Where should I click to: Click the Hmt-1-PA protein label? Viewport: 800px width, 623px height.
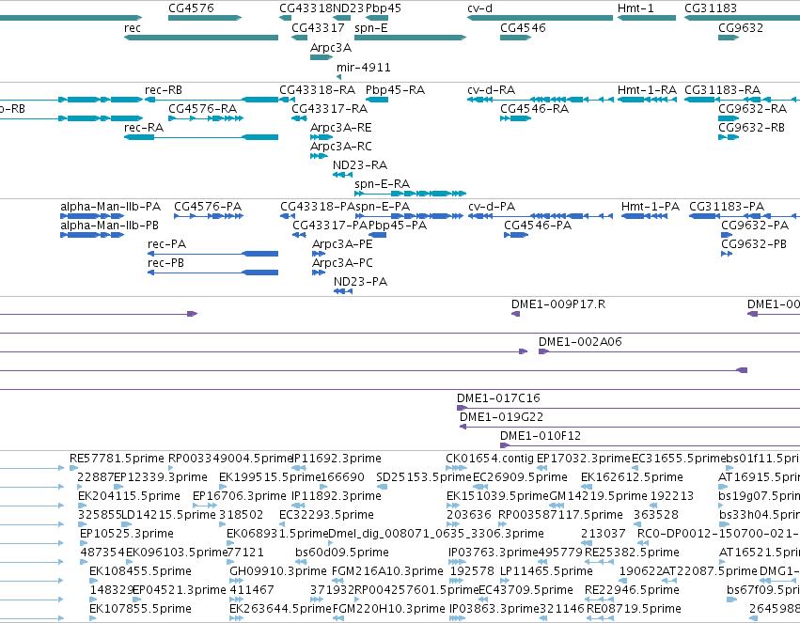pyautogui.click(x=650, y=207)
